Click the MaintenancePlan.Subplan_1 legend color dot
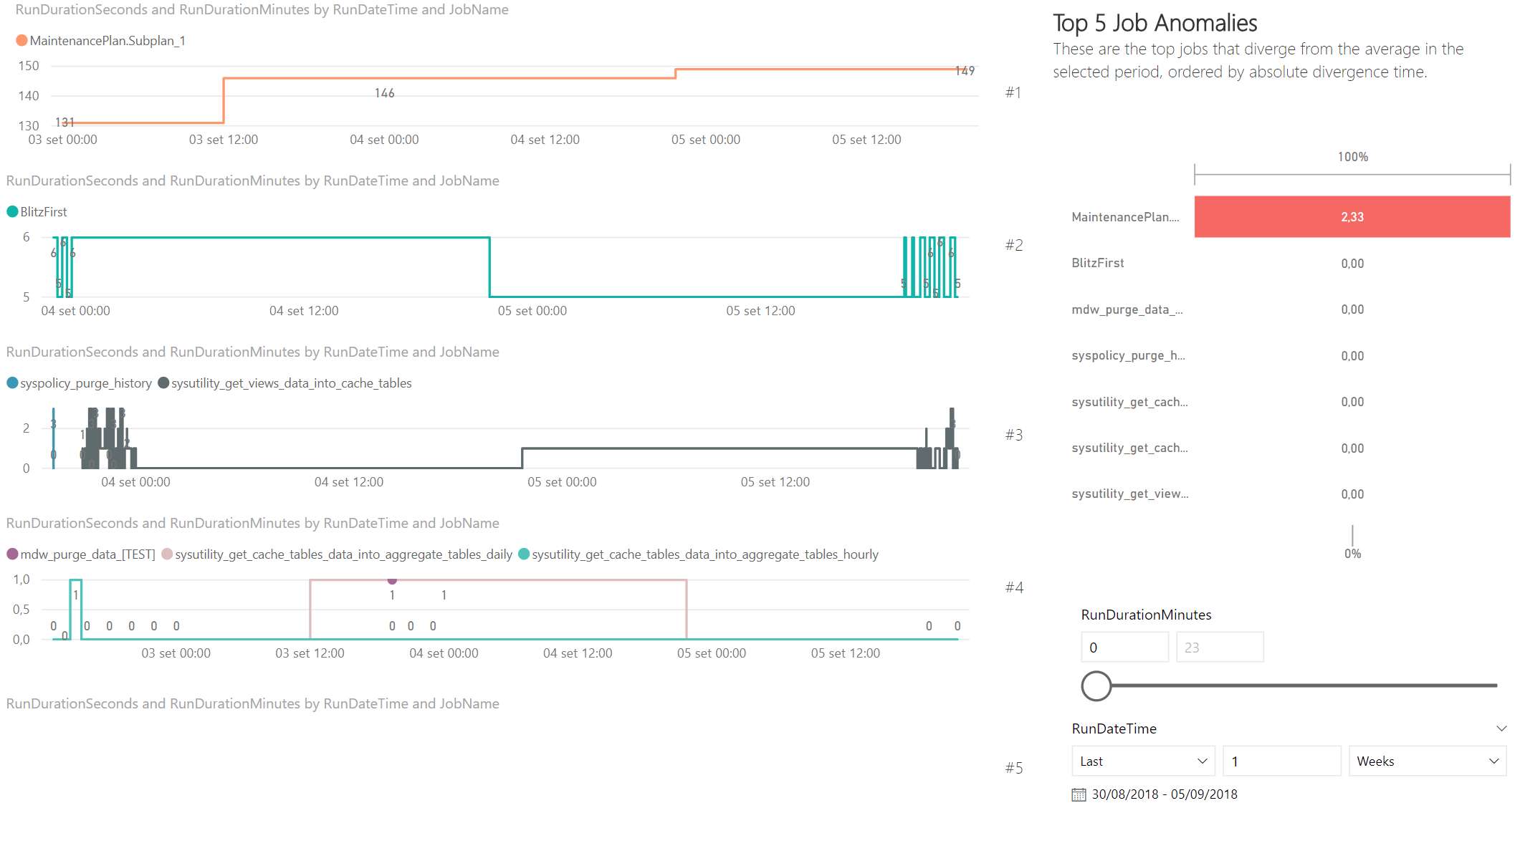The height and width of the screenshot is (851, 1520). 21,40
